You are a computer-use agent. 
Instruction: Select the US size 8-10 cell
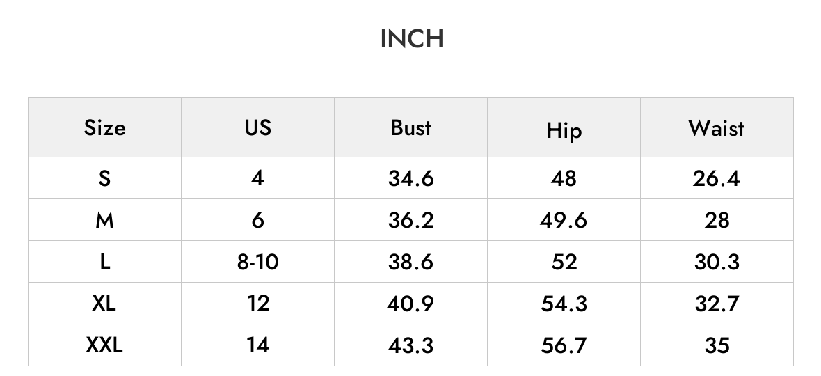click(x=257, y=262)
